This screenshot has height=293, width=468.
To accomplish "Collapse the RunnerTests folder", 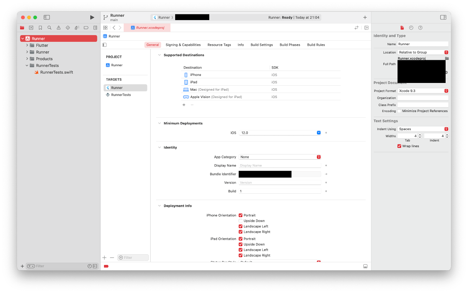I will (x=27, y=66).
